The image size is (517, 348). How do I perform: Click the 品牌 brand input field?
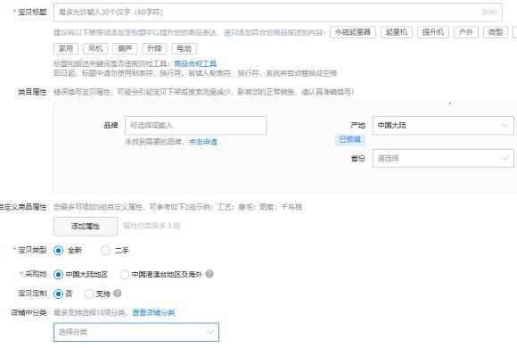pyautogui.click(x=195, y=126)
